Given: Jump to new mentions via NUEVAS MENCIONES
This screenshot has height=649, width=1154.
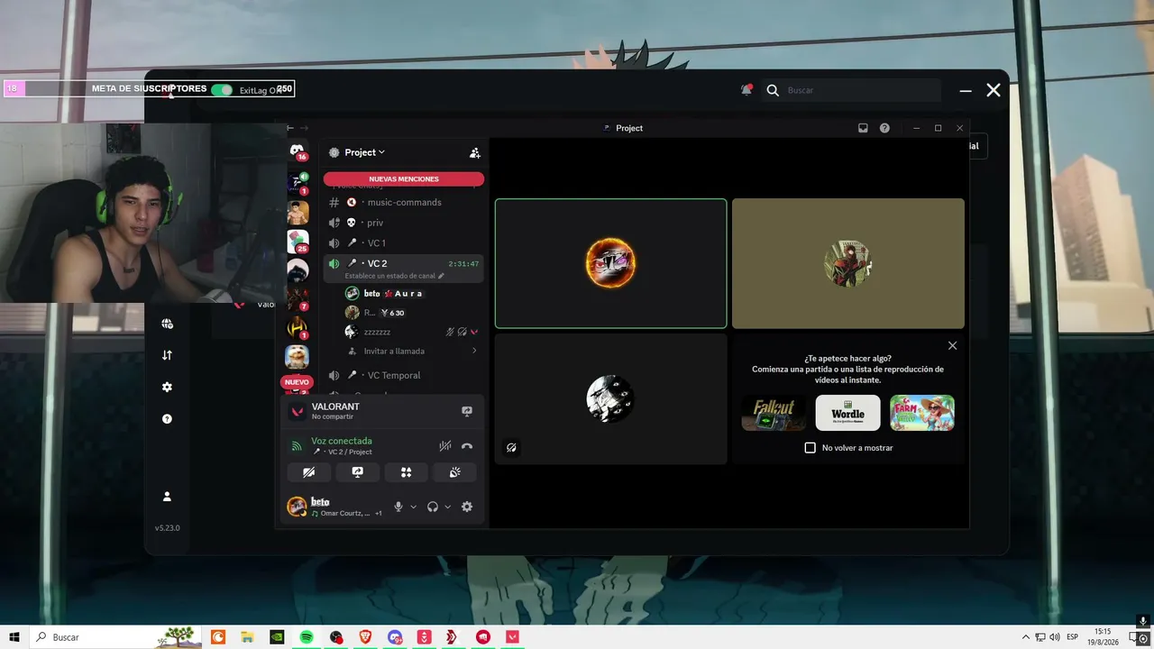Looking at the screenshot, I should coord(404,178).
